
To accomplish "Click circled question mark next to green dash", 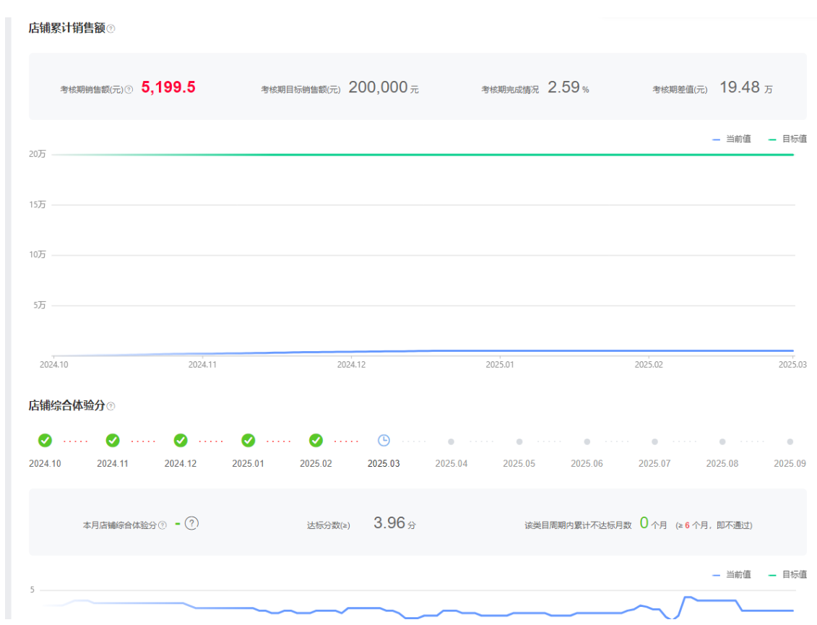I will (191, 524).
